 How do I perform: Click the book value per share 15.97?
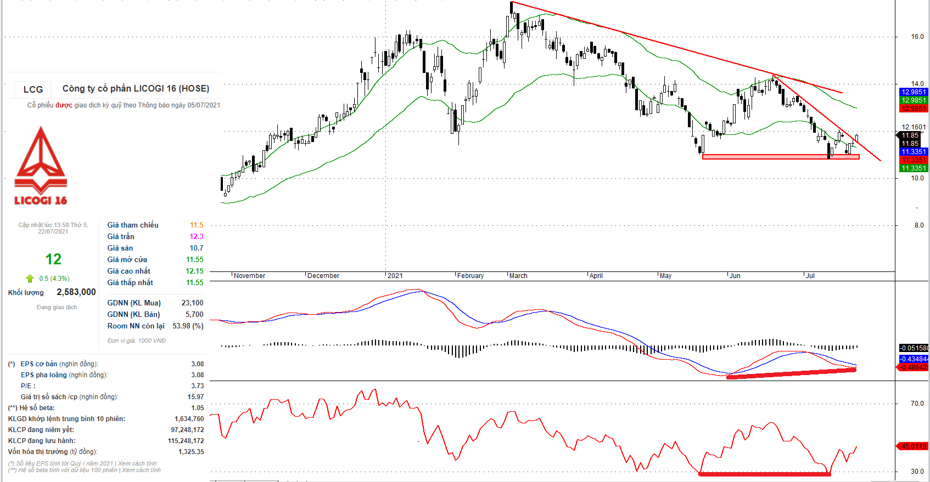195,397
